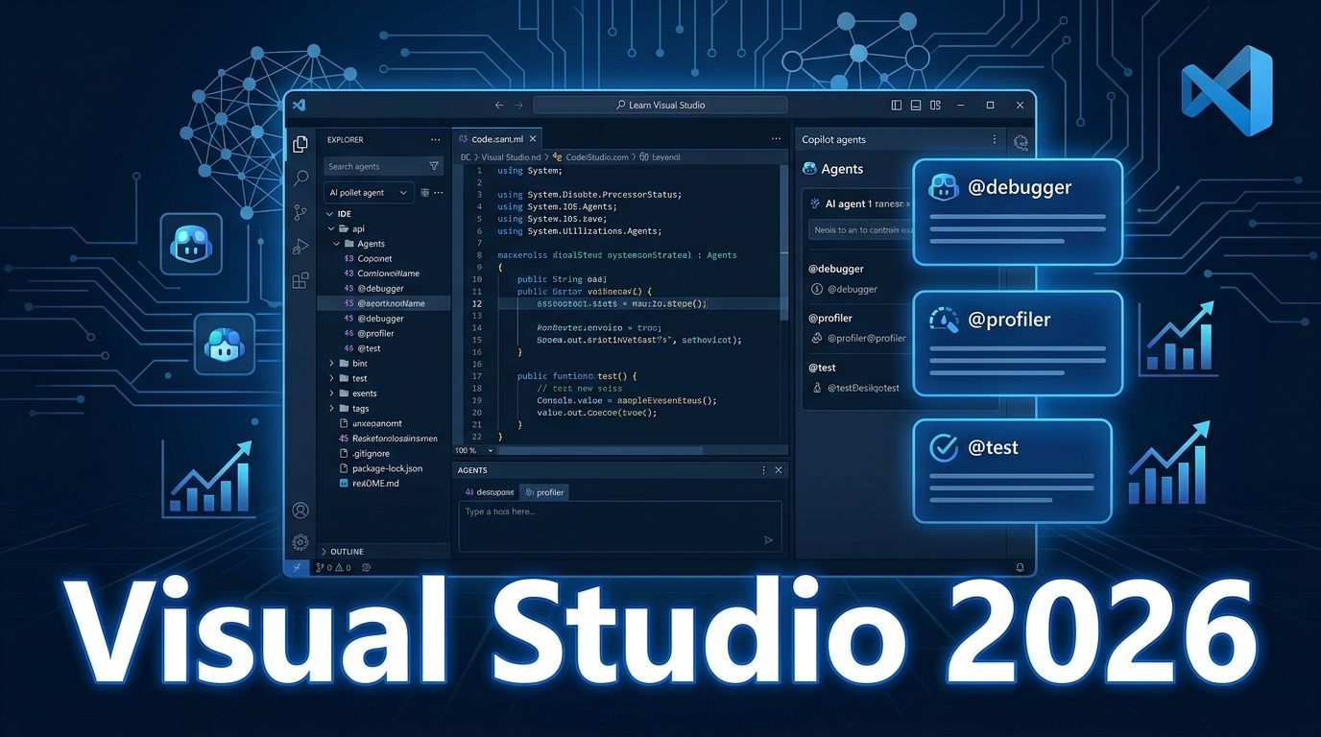Remove the AI agent 1 chip
Image resolution: width=1321 pixels, height=737 pixels.
pyautogui.click(x=906, y=203)
